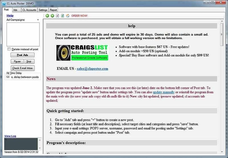228x158 pixels.
Task: Click the Check E-mail Inbox button
Action: 23,68
